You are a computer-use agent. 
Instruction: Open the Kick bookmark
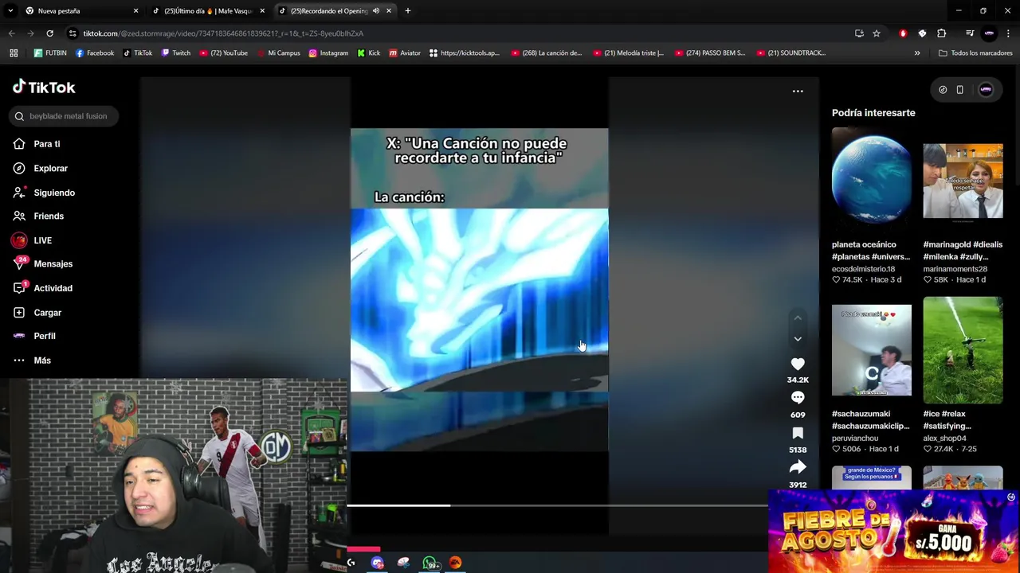point(369,53)
